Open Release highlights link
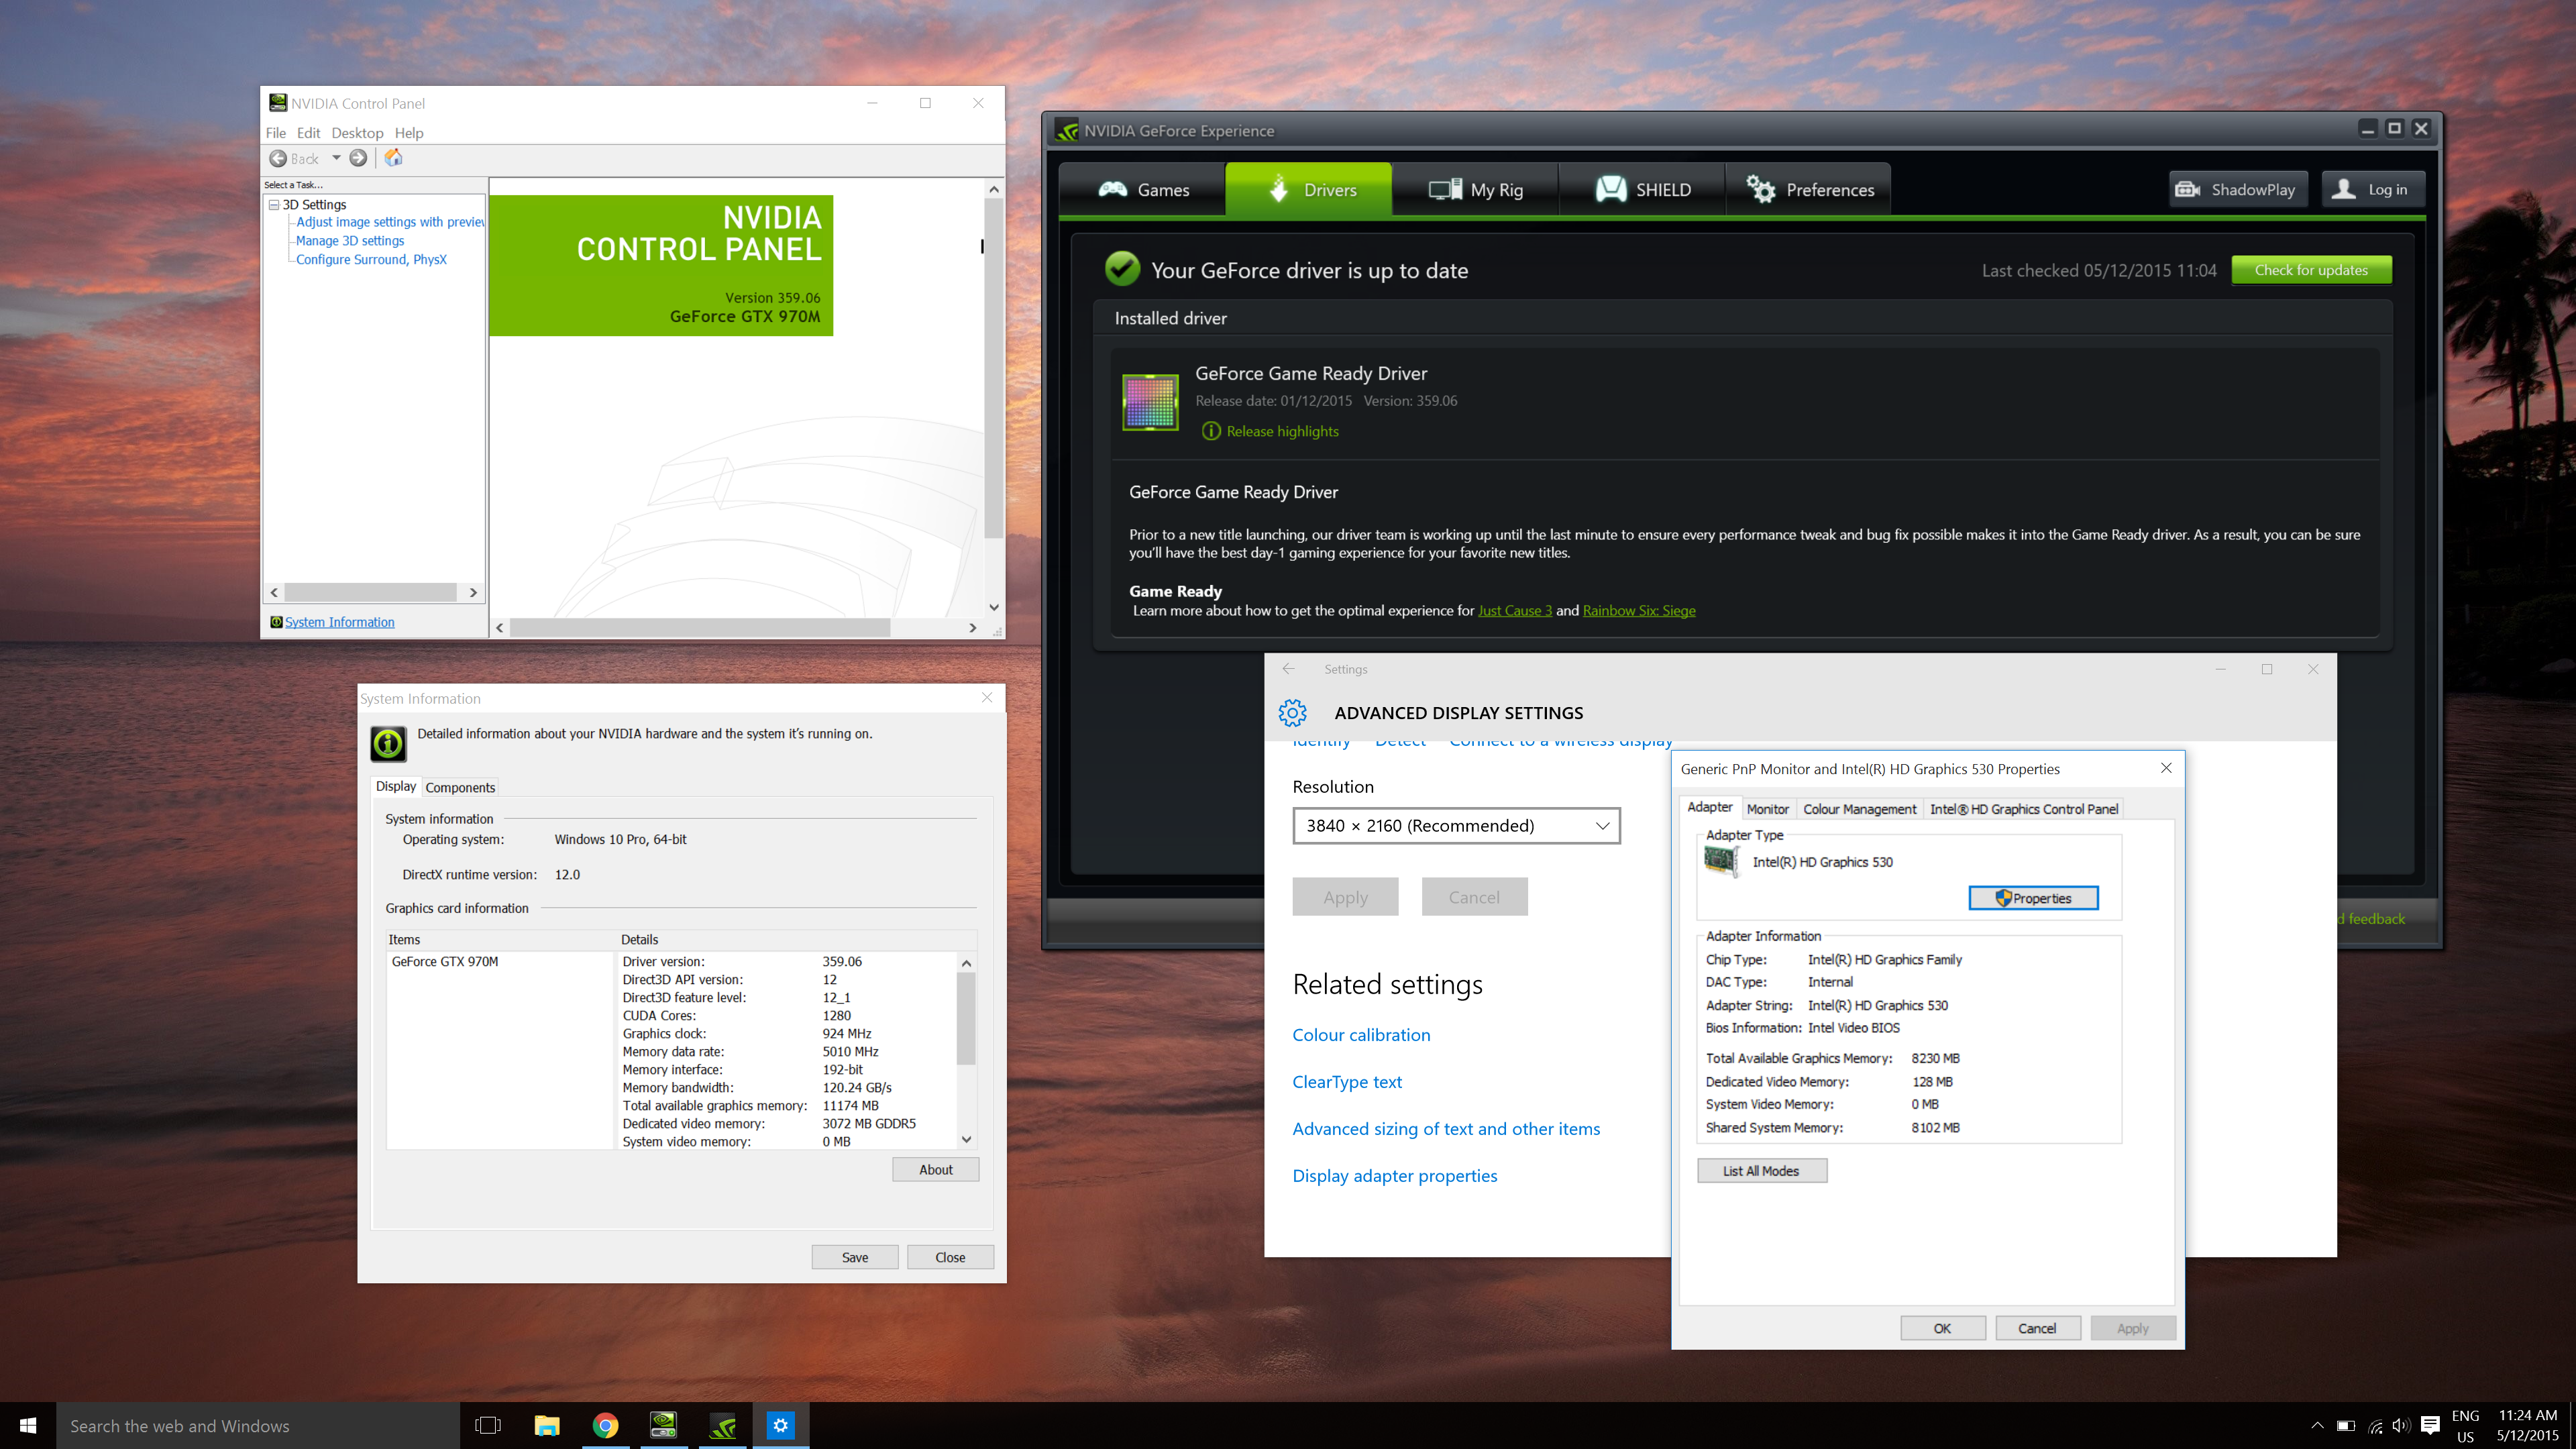Screen dimensions: 2576x1449 point(1282,431)
